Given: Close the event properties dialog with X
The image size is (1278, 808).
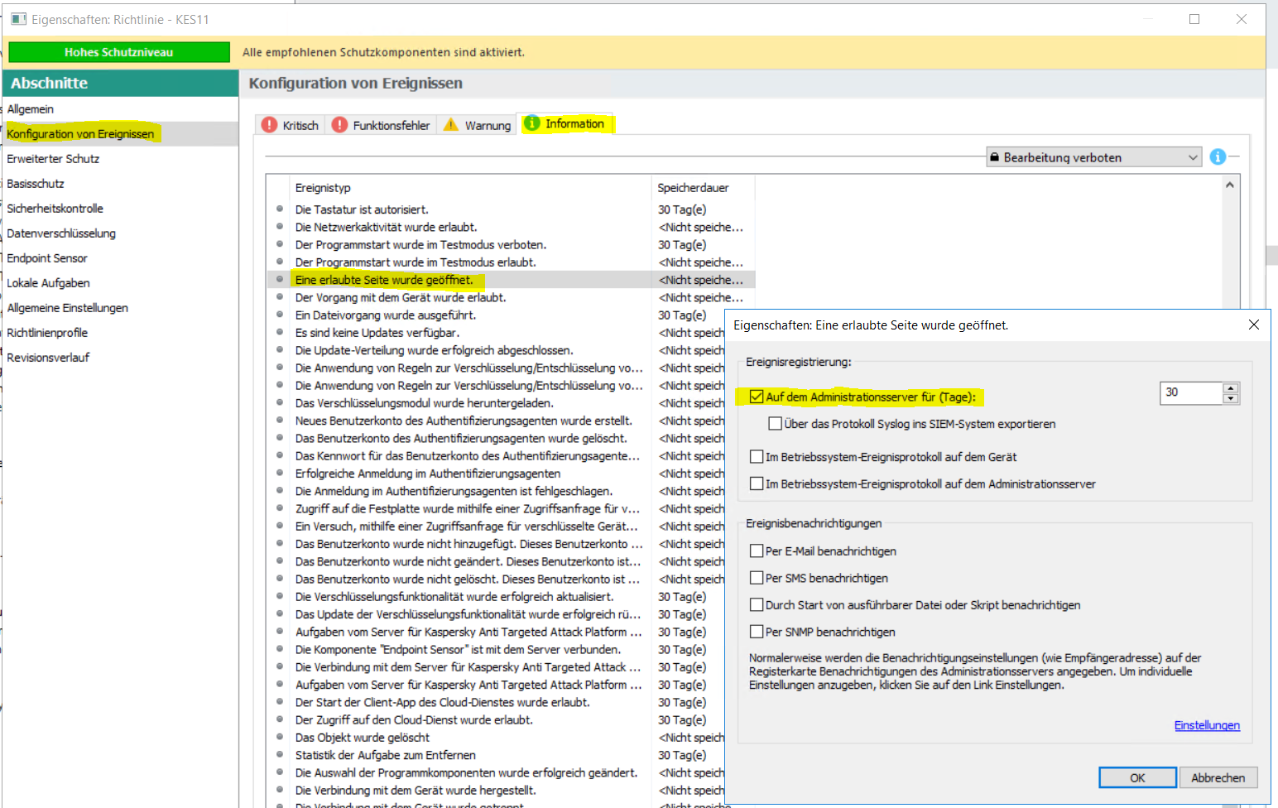Looking at the screenshot, I should point(1253,325).
